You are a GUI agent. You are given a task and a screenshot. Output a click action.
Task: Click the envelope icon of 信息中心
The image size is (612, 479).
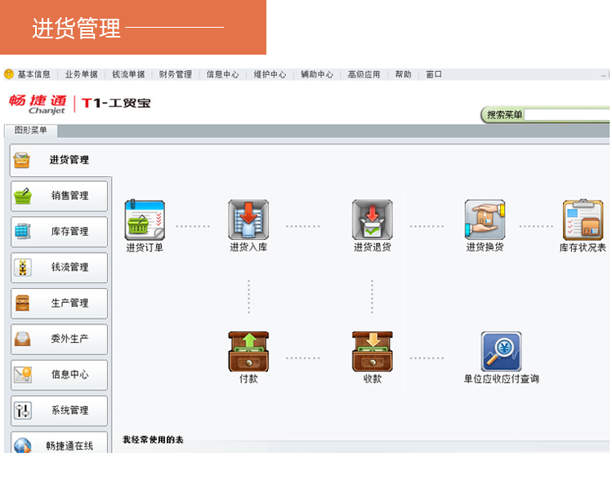[23, 375]
